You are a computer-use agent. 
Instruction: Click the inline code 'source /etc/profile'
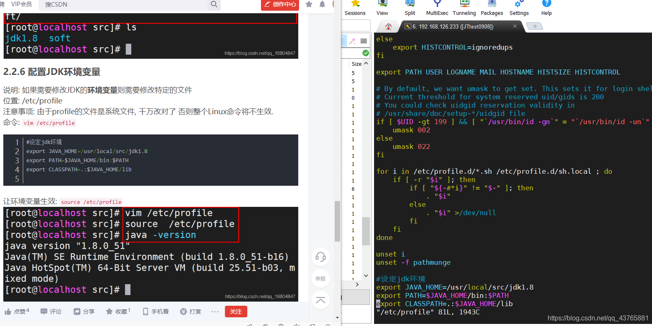point(91,202)
